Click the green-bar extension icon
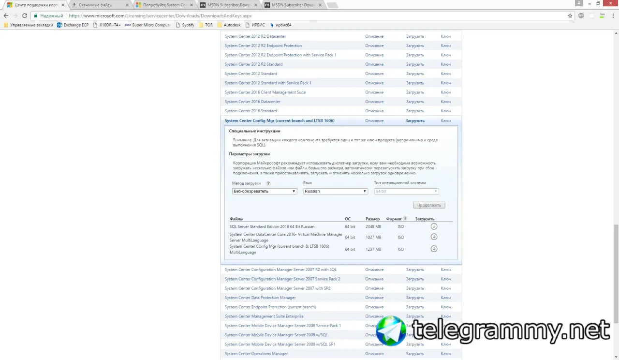 pos(602,15)
